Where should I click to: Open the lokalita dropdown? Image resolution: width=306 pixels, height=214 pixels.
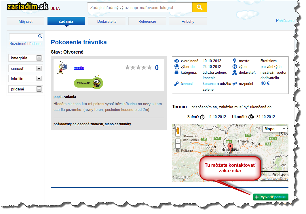click(x=26, y=79)
